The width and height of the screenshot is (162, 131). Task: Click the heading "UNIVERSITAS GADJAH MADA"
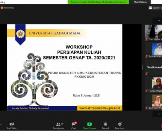click(x=54, y=33)
